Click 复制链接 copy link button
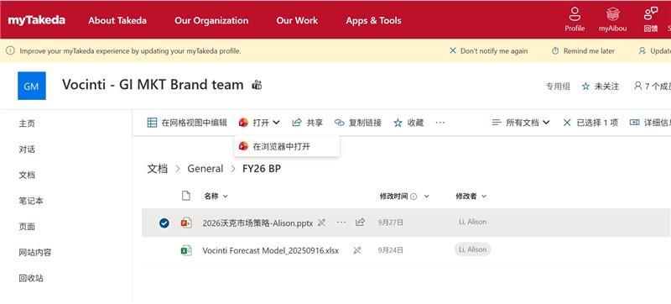The image size is (671, 304). (x=358, y=123)
